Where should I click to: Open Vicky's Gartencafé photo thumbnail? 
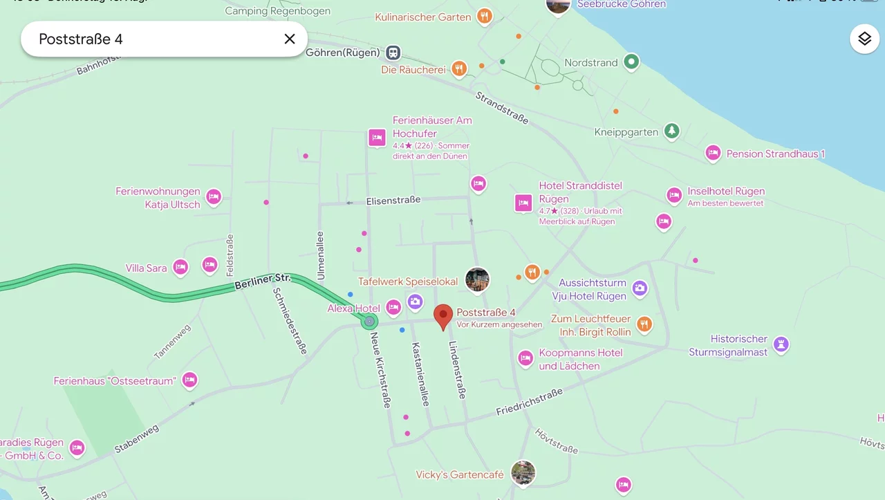pyautogui.click(x=523, y=473)
